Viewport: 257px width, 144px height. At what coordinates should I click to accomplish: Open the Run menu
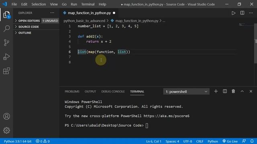74,4
